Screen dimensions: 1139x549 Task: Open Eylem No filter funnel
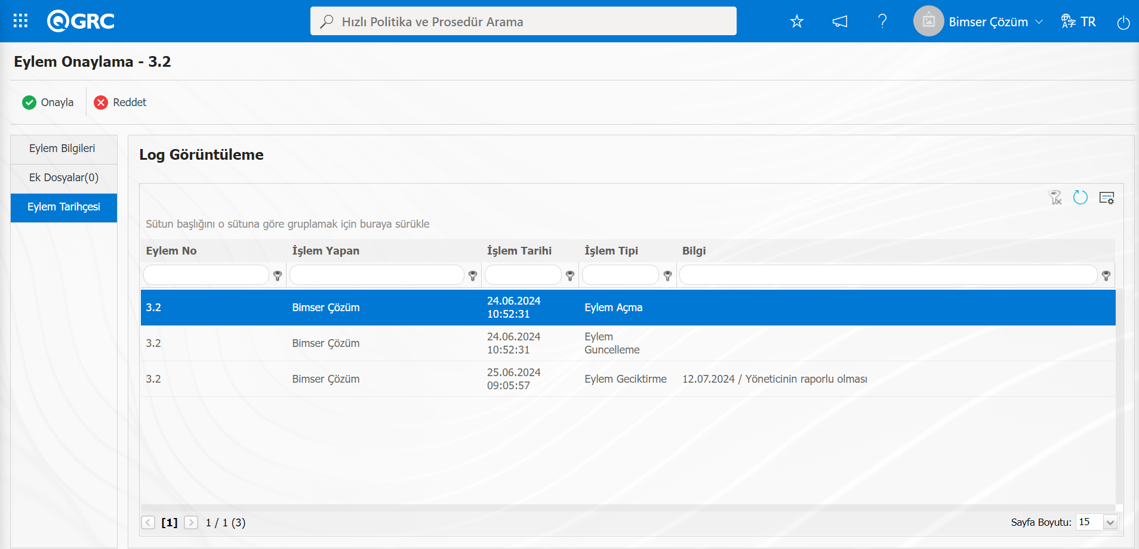pyautogui.click(x=278, y=275)
